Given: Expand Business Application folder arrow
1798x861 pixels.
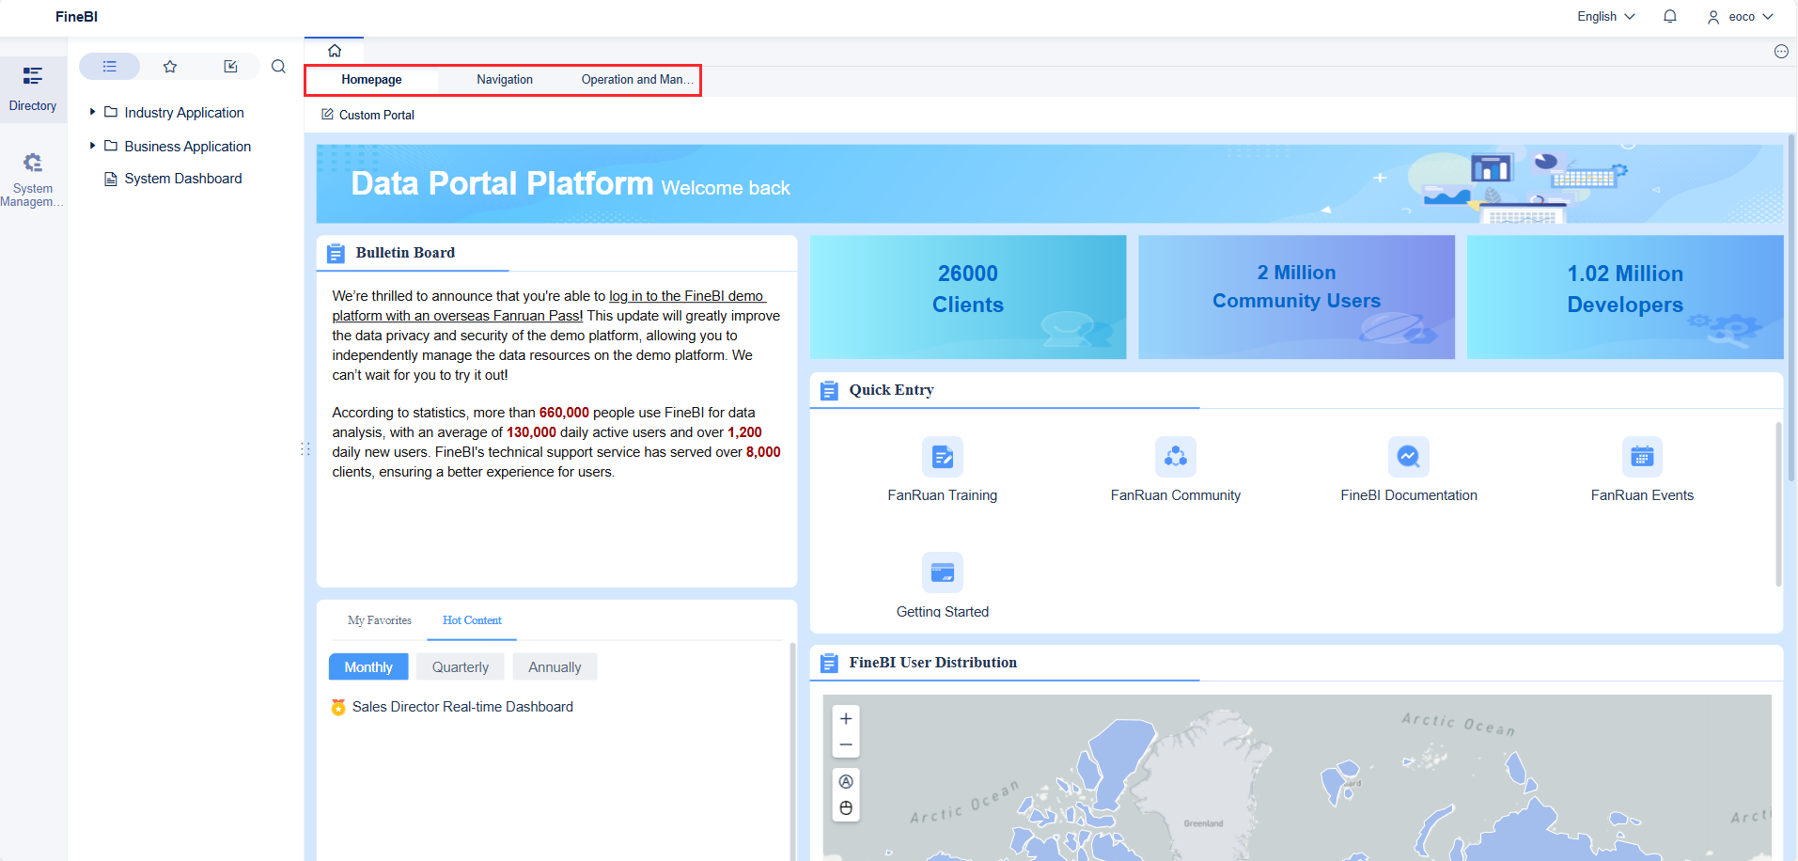Looking at the screenshot, I should (x=92, y=146).
